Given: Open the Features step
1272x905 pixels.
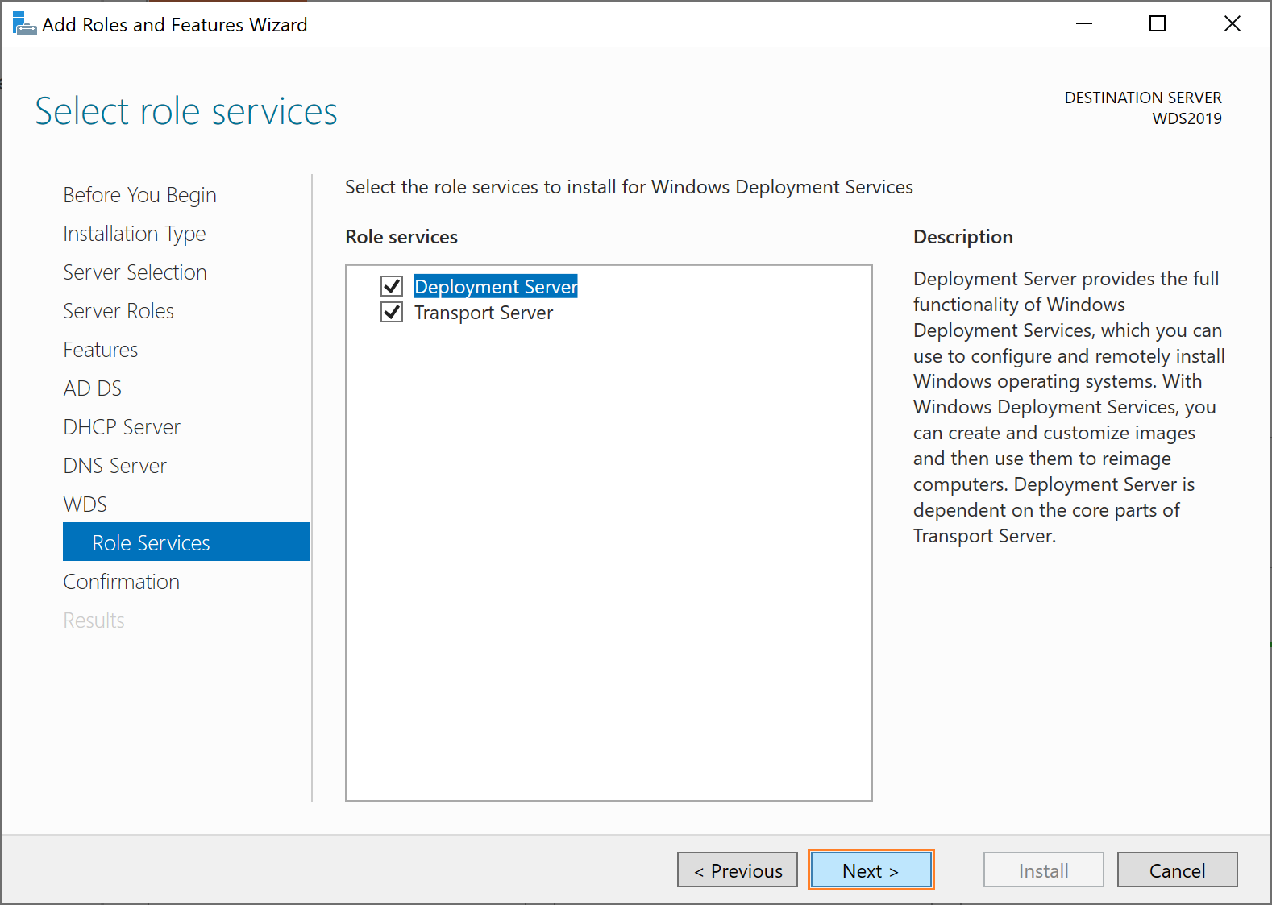Looking at the screenshot, I should 101,350.
